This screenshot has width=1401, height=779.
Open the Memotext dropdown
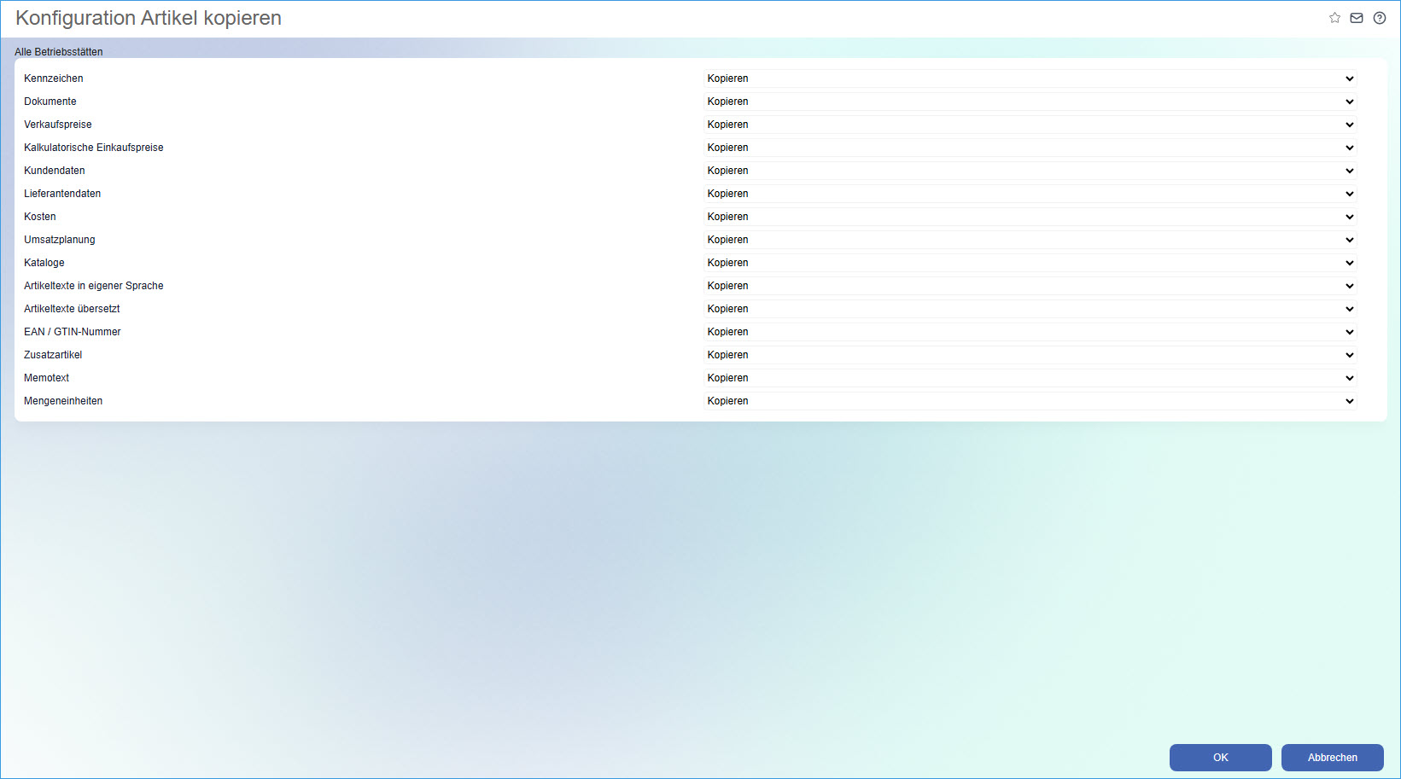[x=1030, y=378]
